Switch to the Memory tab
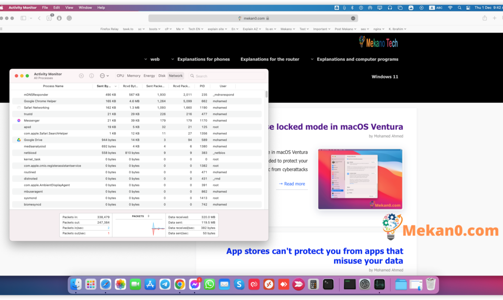Image resolution: width=503 pixels, height=300 pixels. (x=133, y=76)
